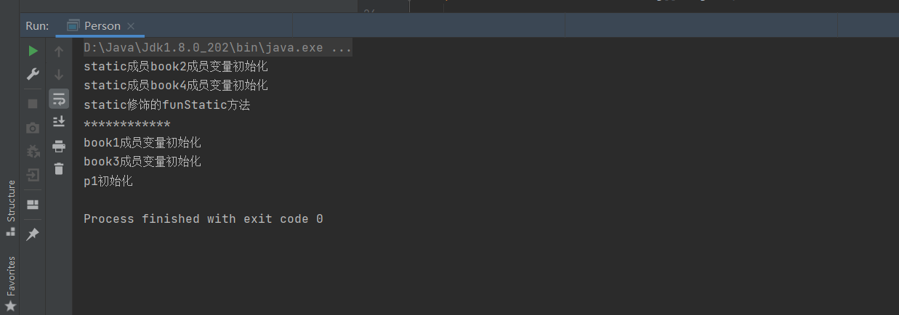Close the Person run tab
This screenshot has width=899, height=315.
[x=131, y=26]
